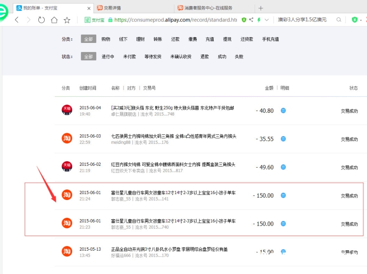Open dropdown next to the green shield icon
This screenshot has height=274, width=367.
[x=361, y=20]
